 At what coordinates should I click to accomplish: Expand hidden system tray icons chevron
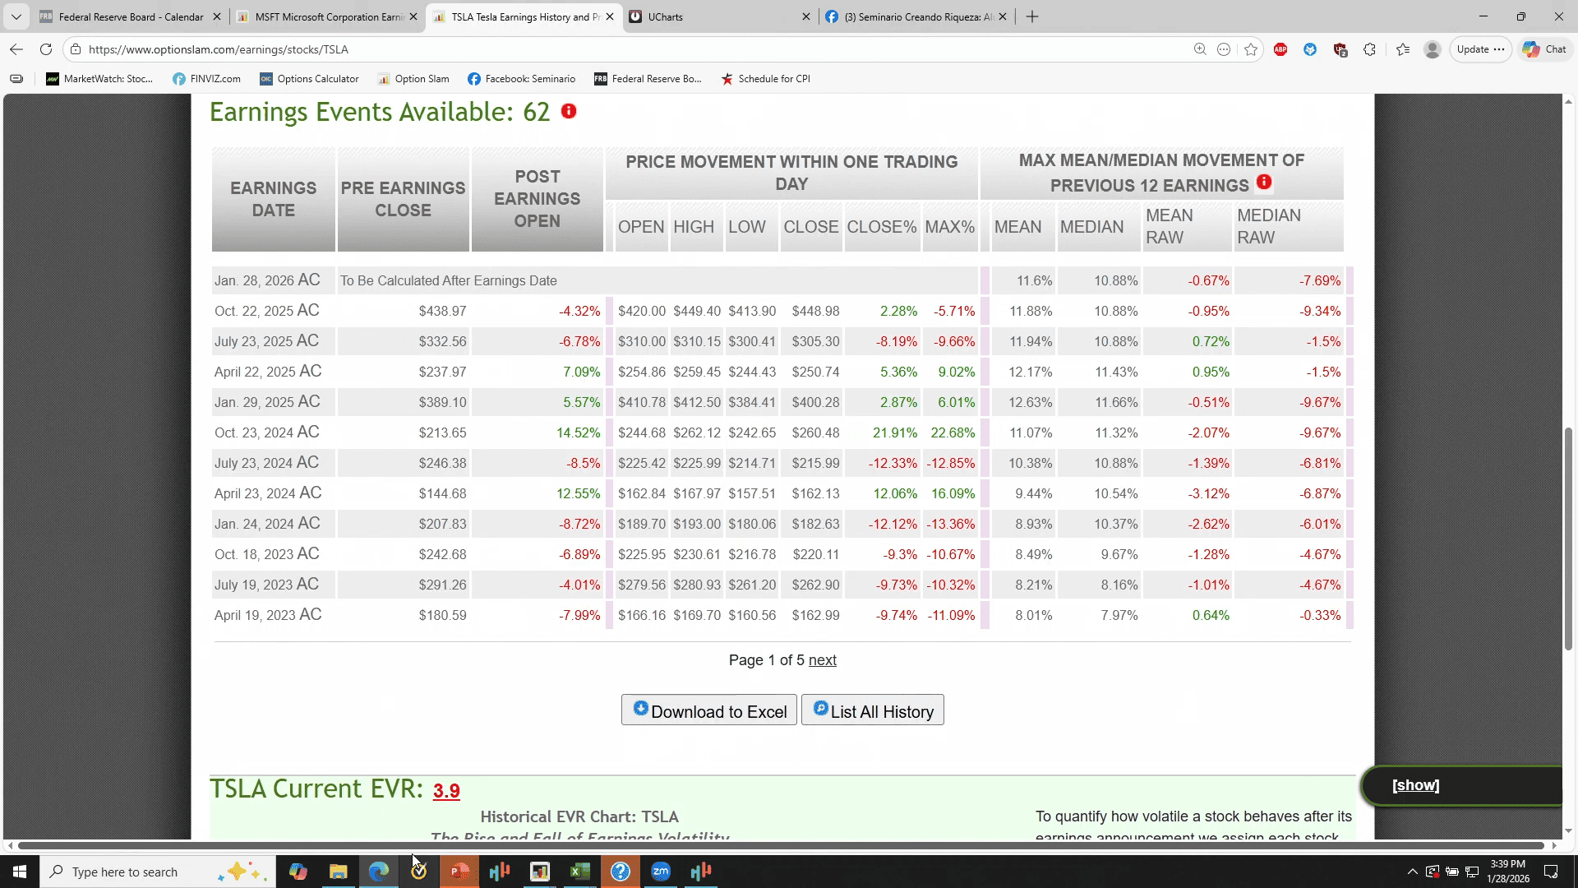(1412, 872)
